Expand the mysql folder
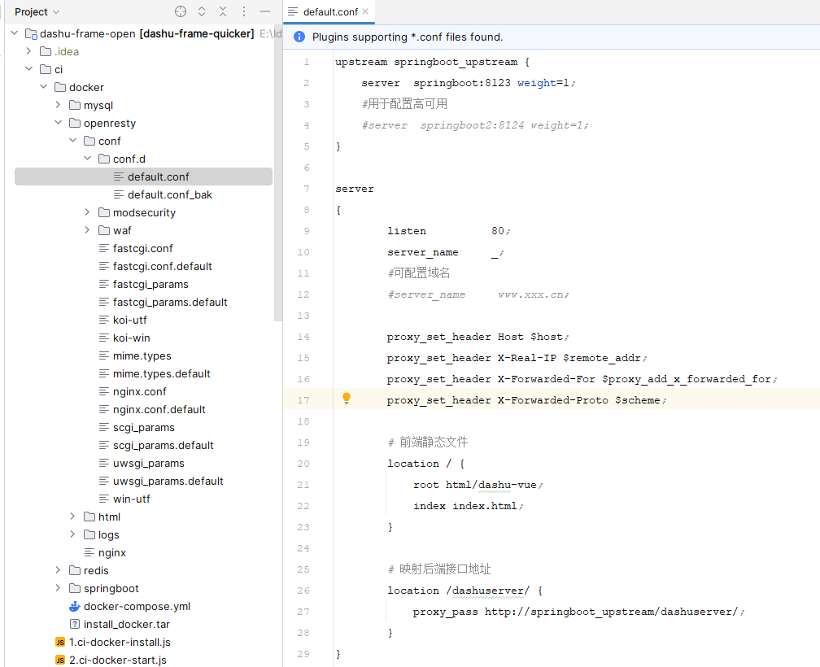The width and height of the screenshot is (820, 667). 58,105
